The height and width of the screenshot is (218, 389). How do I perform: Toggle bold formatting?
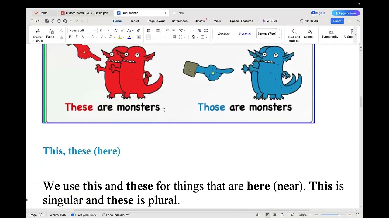(x=70, y=37)
